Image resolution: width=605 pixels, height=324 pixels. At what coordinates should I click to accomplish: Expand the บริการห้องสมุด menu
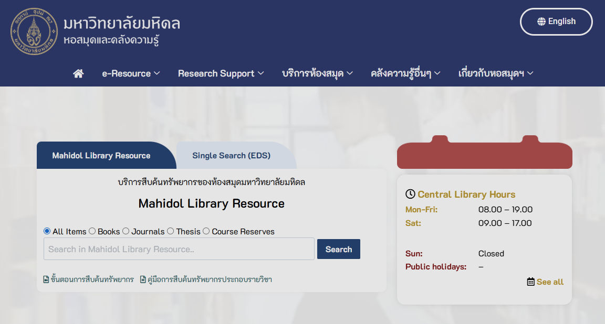[x=317, y=73]
